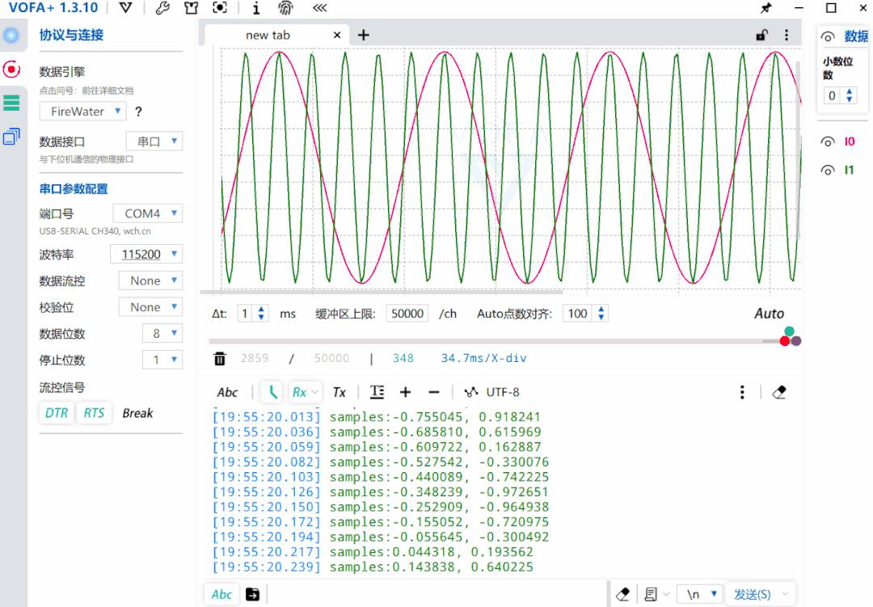
Task: Open the FireWater data engine dropdown
Action: tap(83, 112)
